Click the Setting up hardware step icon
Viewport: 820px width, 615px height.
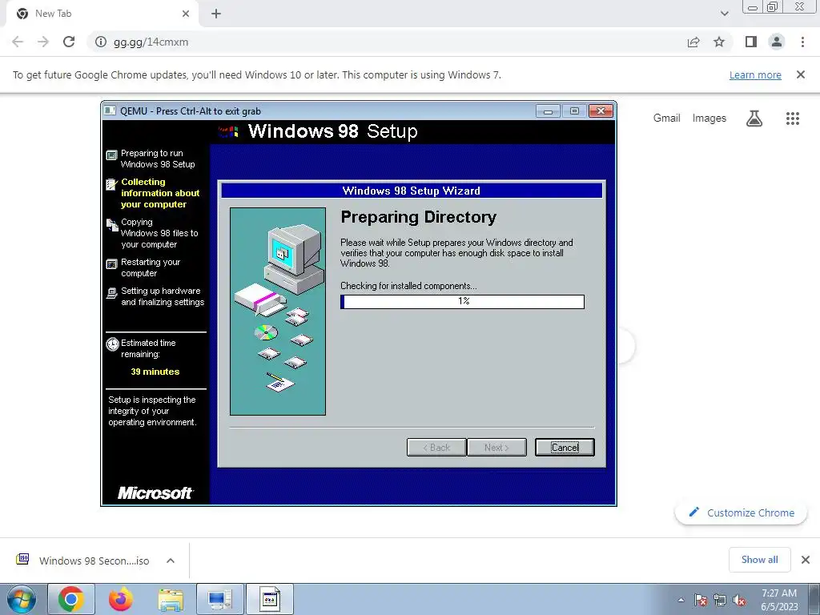[x=111, y=293]
